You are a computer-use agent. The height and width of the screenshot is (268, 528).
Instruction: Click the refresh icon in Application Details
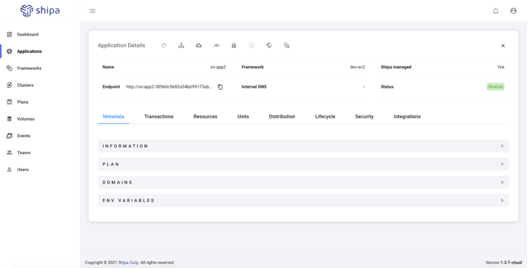(x=164, y=45)
